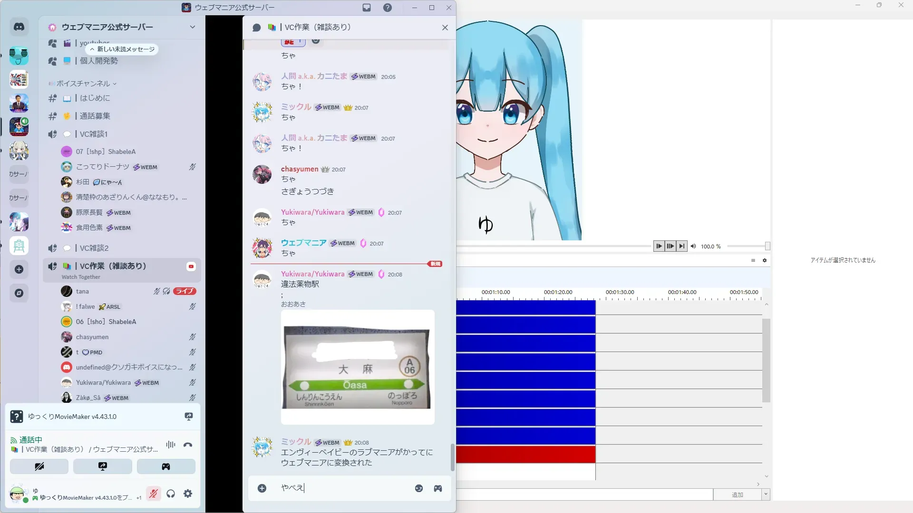Open the emoji picker in chat
The image size is (913, 513).
[x=418, y=488]
